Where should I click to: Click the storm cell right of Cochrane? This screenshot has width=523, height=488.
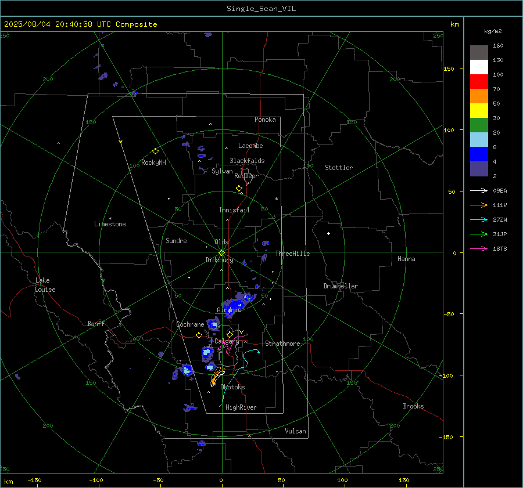[214, 324]
